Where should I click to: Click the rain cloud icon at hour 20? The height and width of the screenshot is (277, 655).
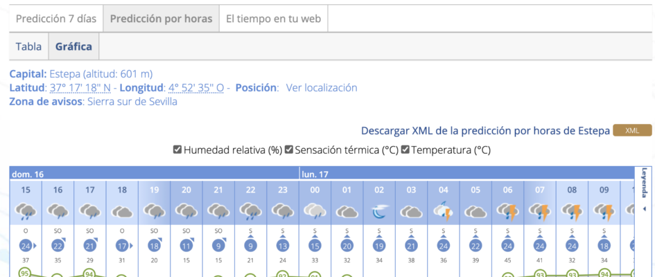point(186,211)
